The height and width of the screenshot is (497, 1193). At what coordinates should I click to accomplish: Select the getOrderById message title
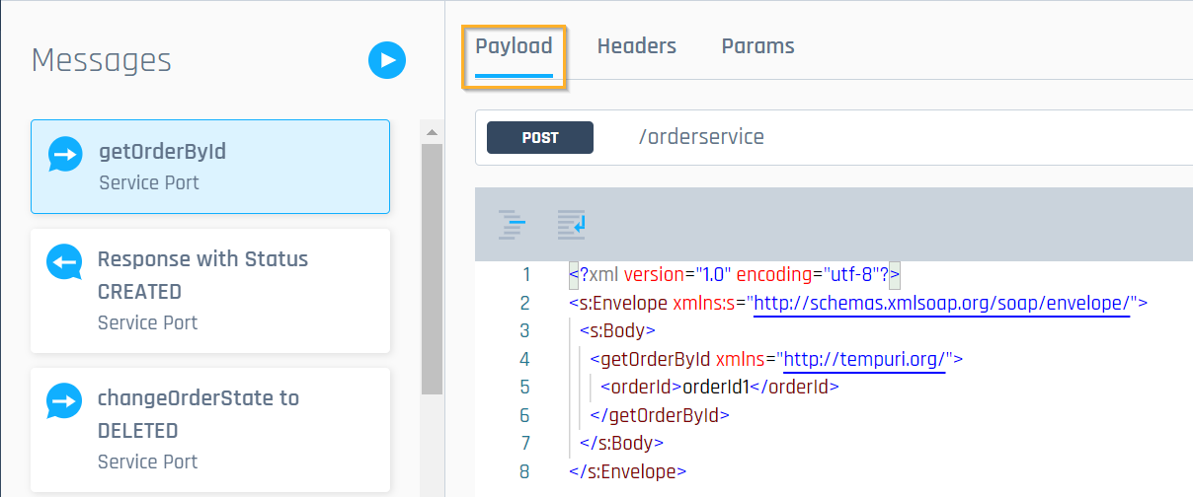[162, 152]
